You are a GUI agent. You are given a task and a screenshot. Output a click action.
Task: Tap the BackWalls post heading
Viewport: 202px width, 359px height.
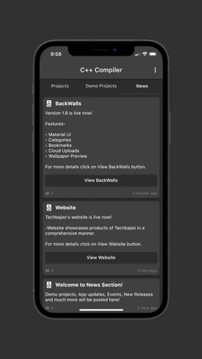[x=68, y=103]
